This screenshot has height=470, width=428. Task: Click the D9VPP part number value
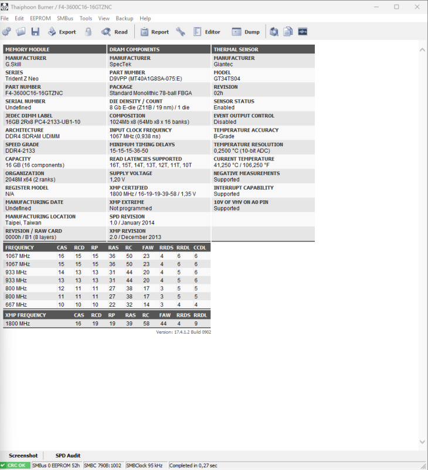click(145, 79)
